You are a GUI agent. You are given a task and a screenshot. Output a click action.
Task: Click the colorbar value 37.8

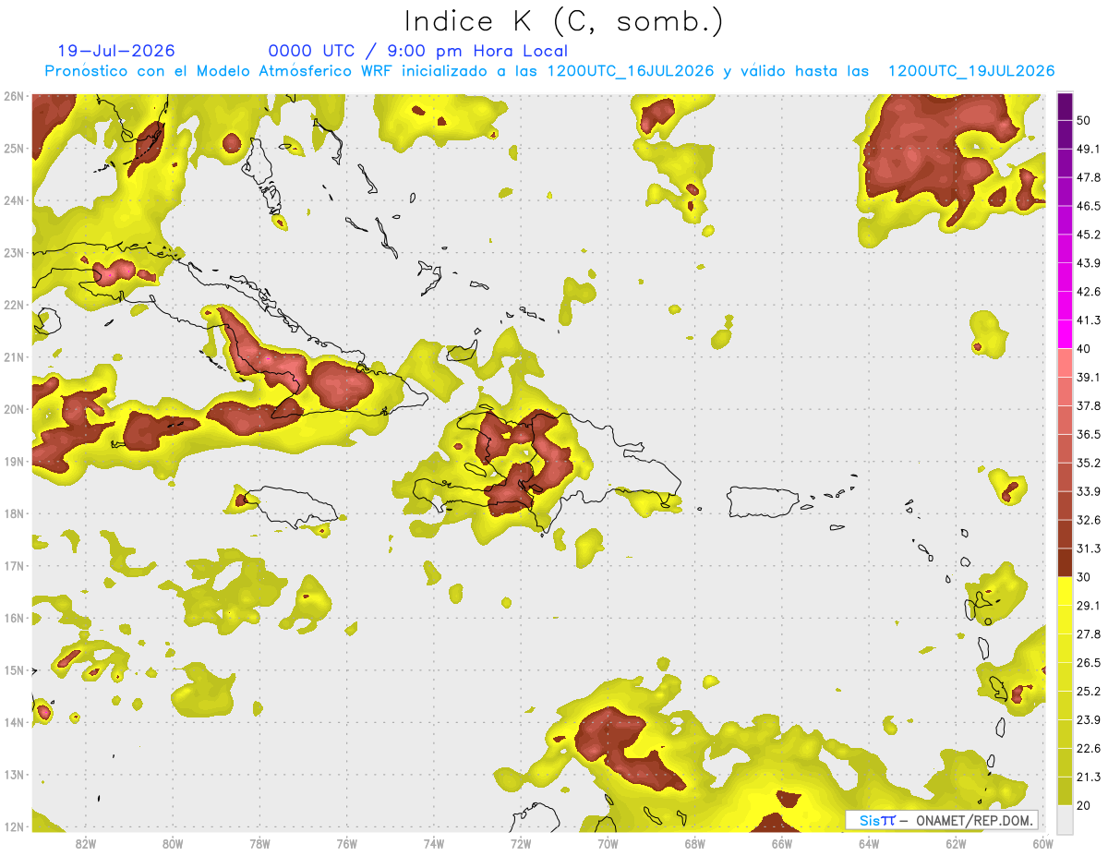coord(1089,406)
